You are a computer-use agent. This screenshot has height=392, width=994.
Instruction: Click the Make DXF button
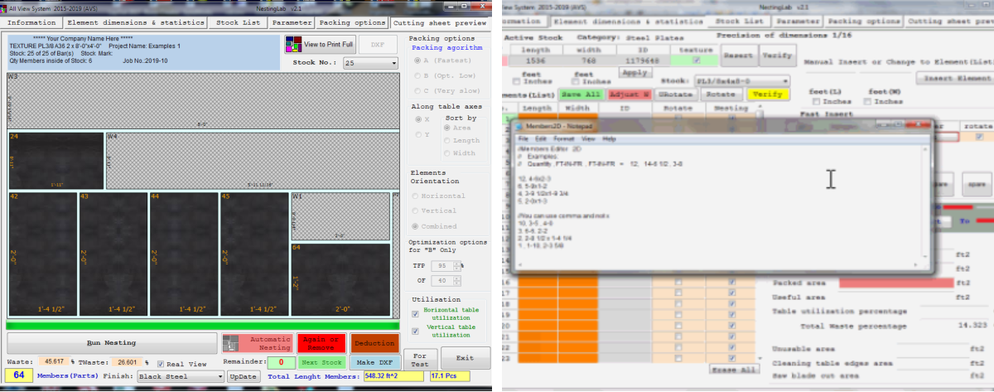pos(374,363)
